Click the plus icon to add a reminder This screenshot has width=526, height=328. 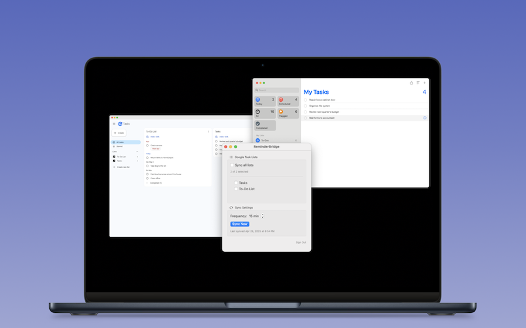[x=425, y=83]
